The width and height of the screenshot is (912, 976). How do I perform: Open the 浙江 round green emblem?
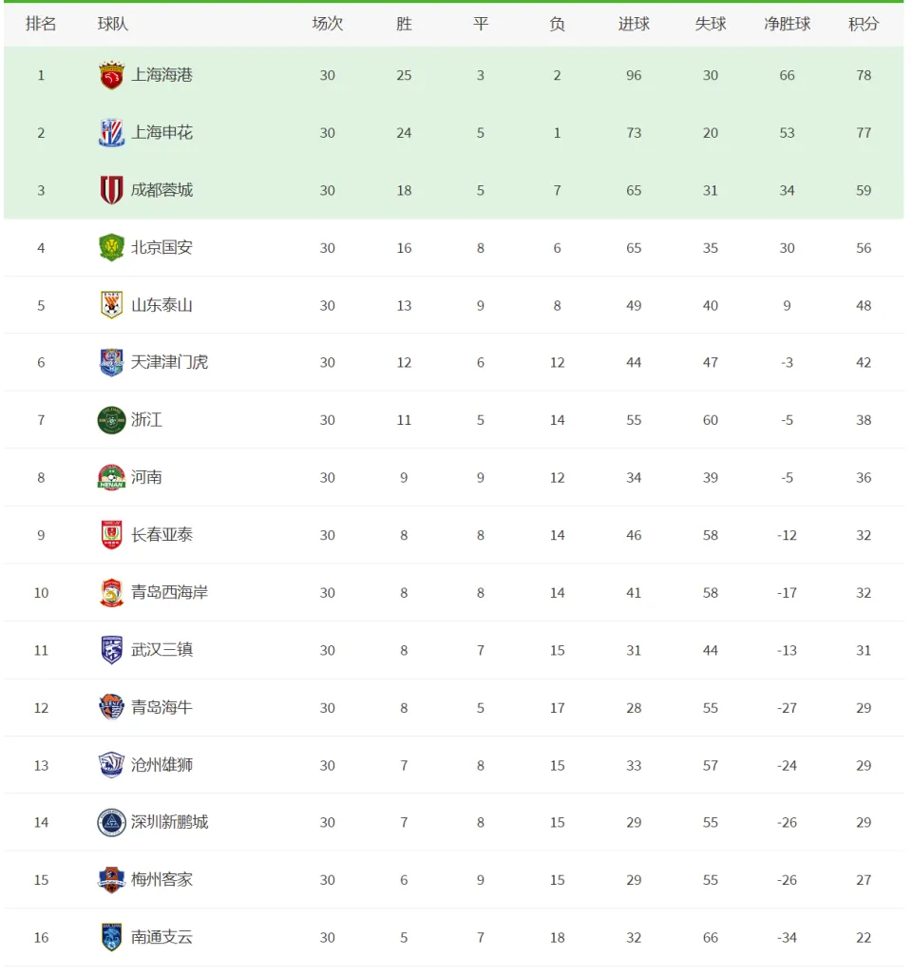[x=111, y=420]
